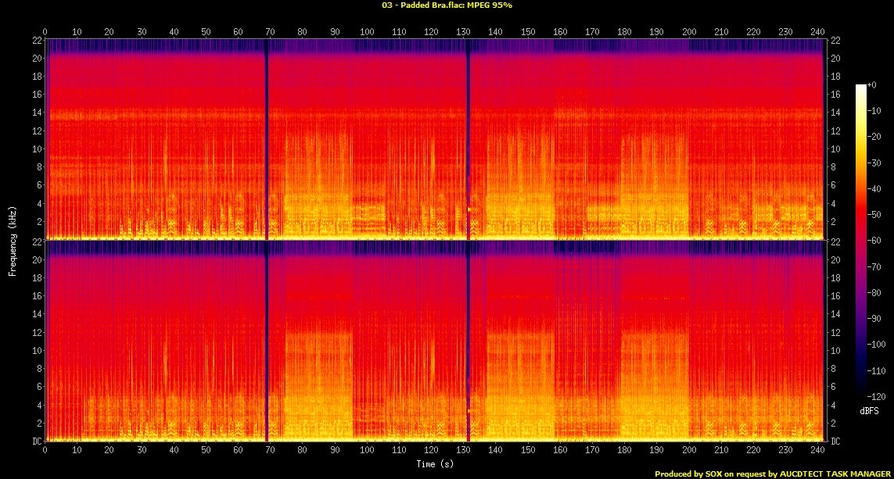The width and height of the screenshot is (894, 479).
Task: Click the "Frequency (kHz)" vertical axis label
Action: tap(13, 240)
